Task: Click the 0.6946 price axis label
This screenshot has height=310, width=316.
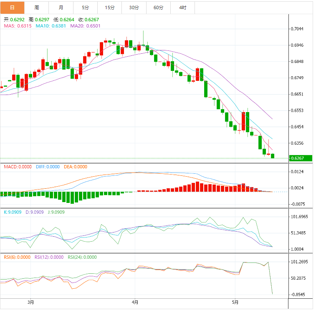Action: click(x=297, y=45)
